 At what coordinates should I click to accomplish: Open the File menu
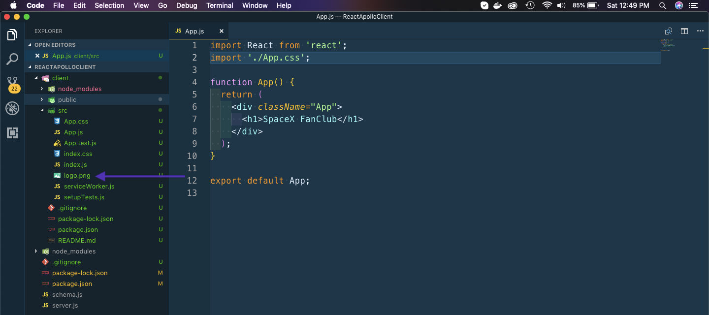point(59,5)
